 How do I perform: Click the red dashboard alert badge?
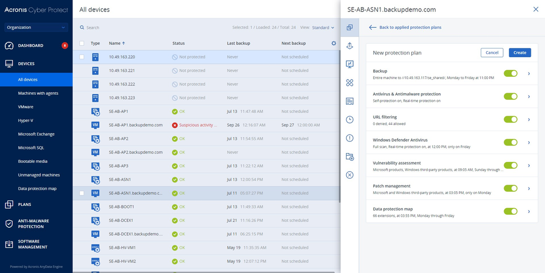tap(65, 46)
